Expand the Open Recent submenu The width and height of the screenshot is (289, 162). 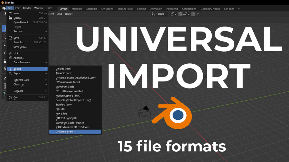point(27,22)
